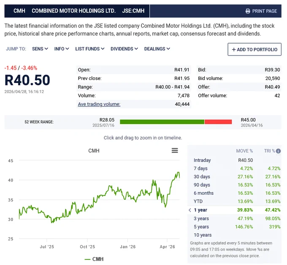Click red segment of 52 week range bar

tap(218, 122)
